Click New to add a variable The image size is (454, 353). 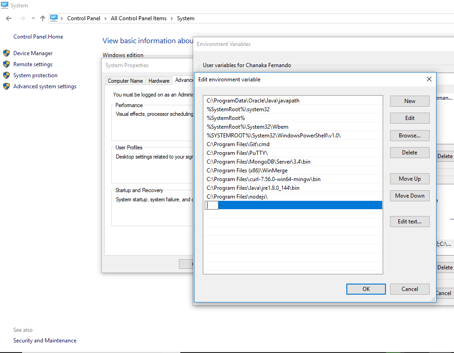point(409,101)
